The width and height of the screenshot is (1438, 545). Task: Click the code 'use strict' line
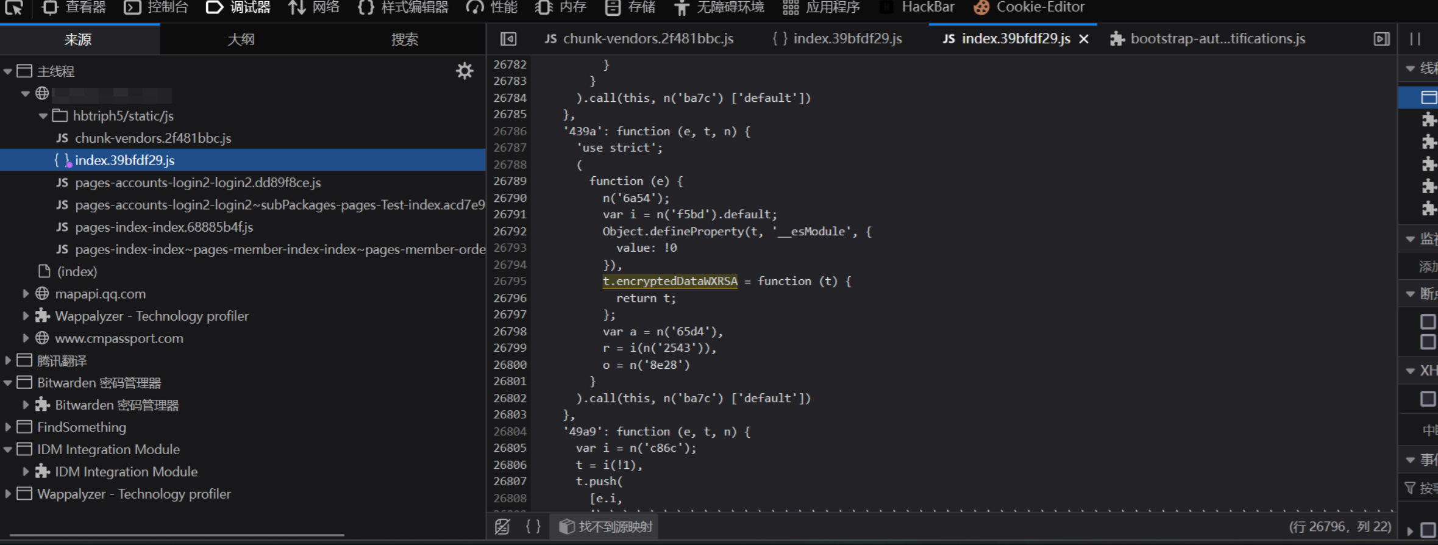click(619, 148)
